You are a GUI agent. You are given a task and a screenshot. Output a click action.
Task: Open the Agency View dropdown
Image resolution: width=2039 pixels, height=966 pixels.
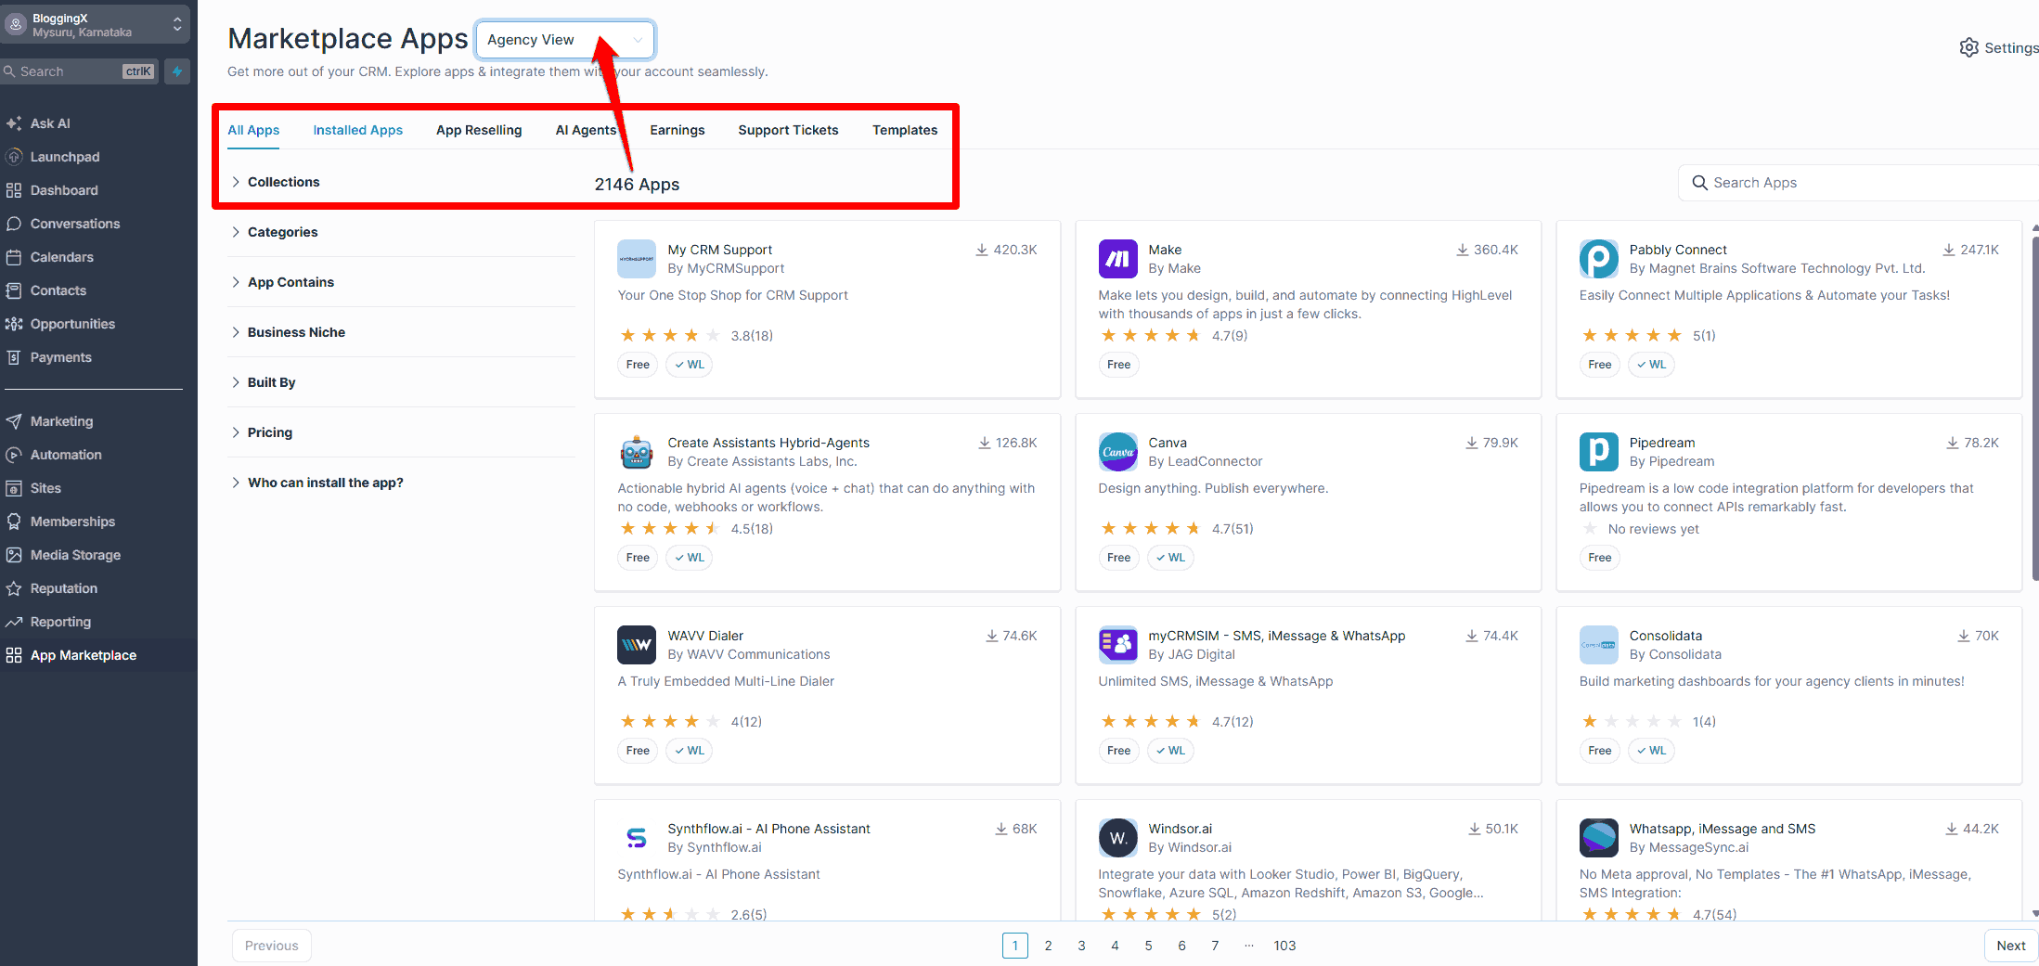565,40
